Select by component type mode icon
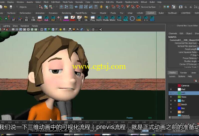The width and height of the screenshot is (199, 136). coord(51,7)
